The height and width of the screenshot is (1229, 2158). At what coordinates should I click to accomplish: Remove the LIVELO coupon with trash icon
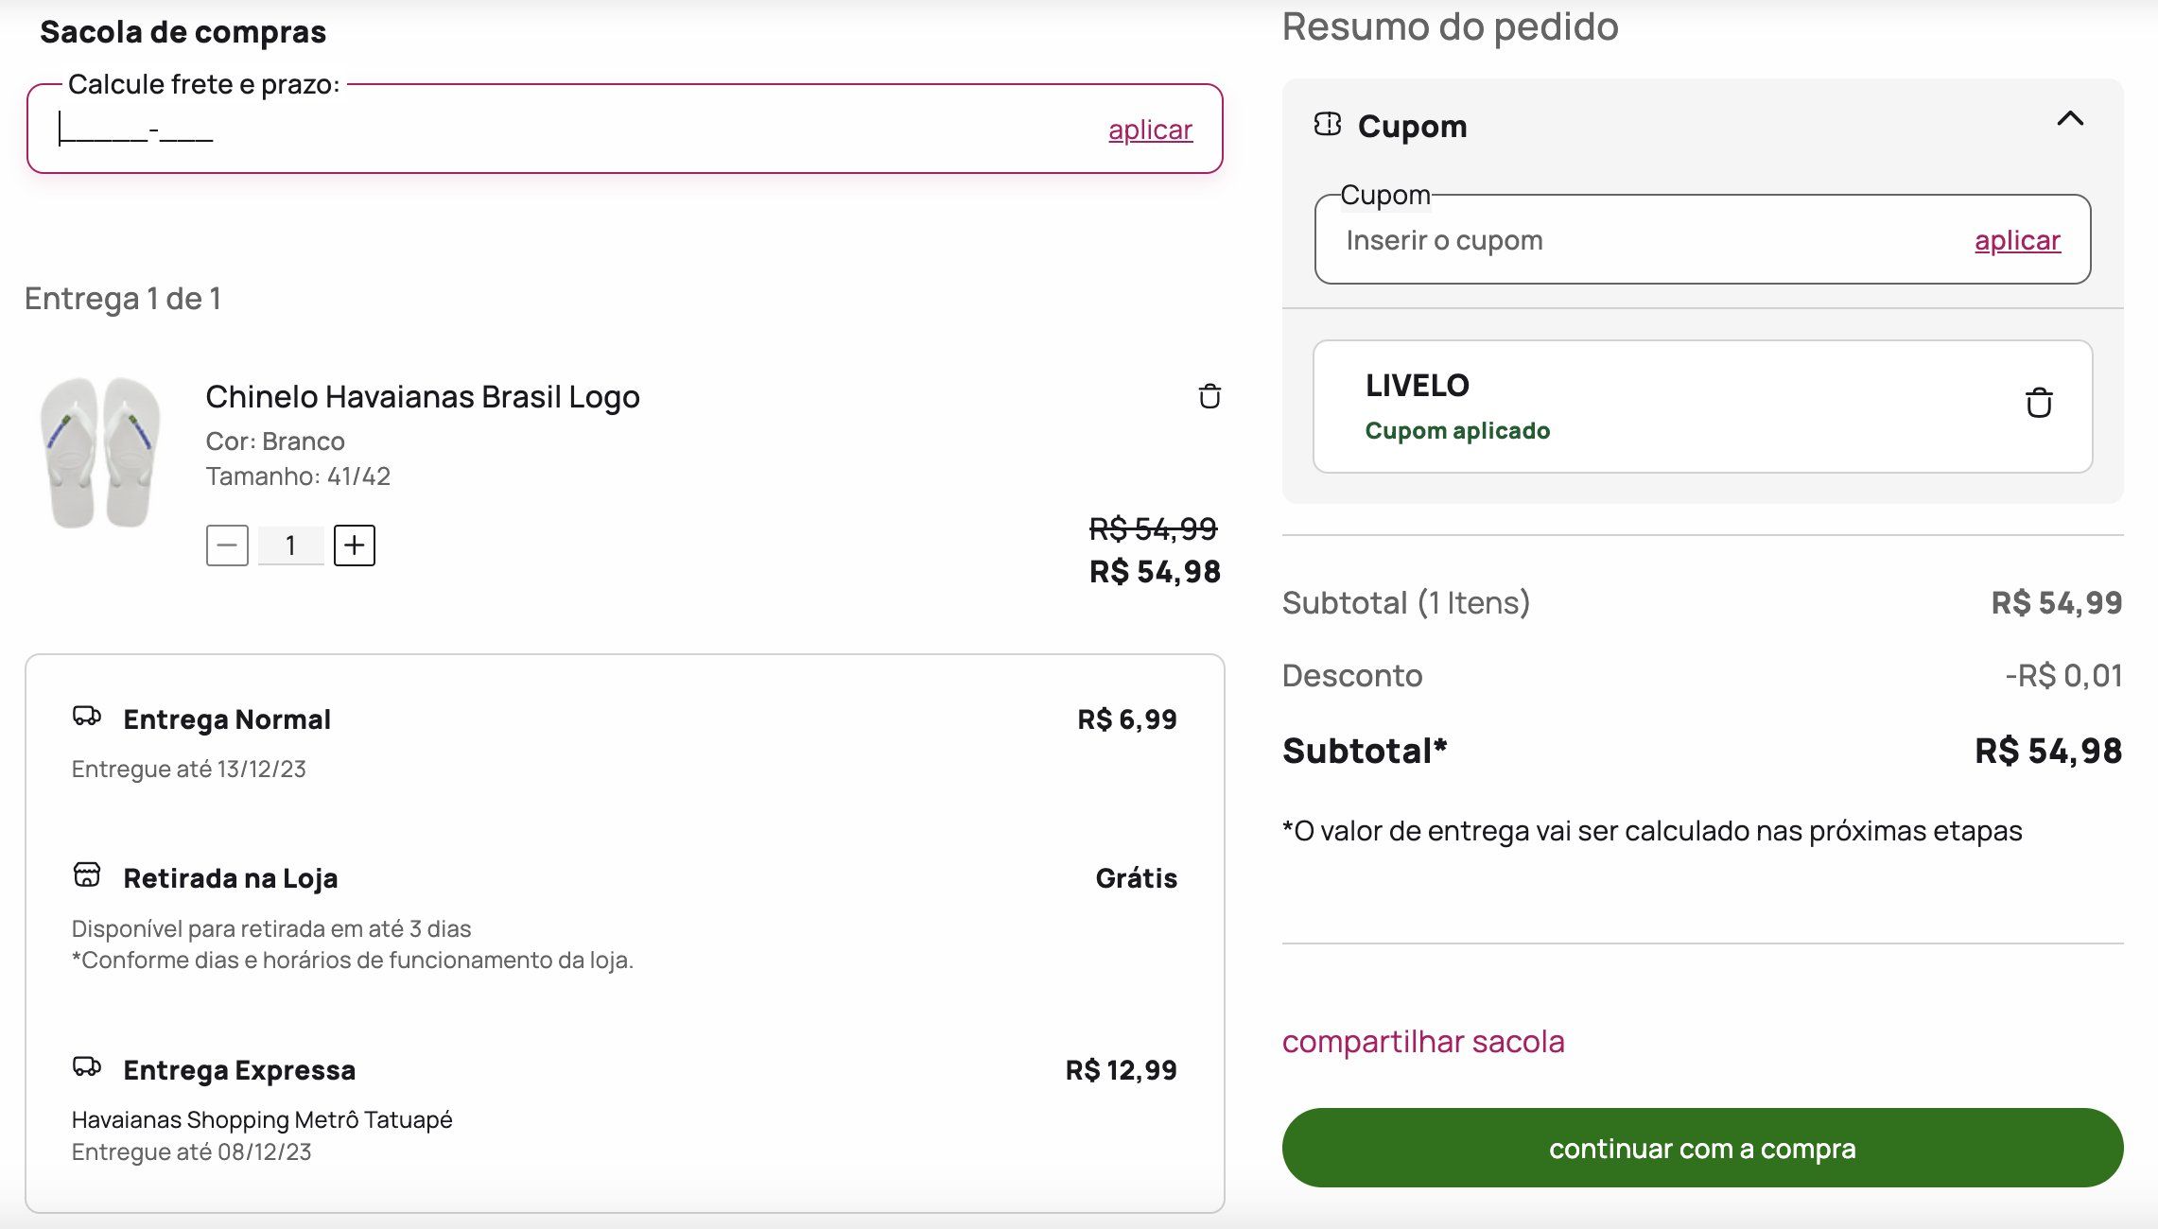(x=2039, y=403)
